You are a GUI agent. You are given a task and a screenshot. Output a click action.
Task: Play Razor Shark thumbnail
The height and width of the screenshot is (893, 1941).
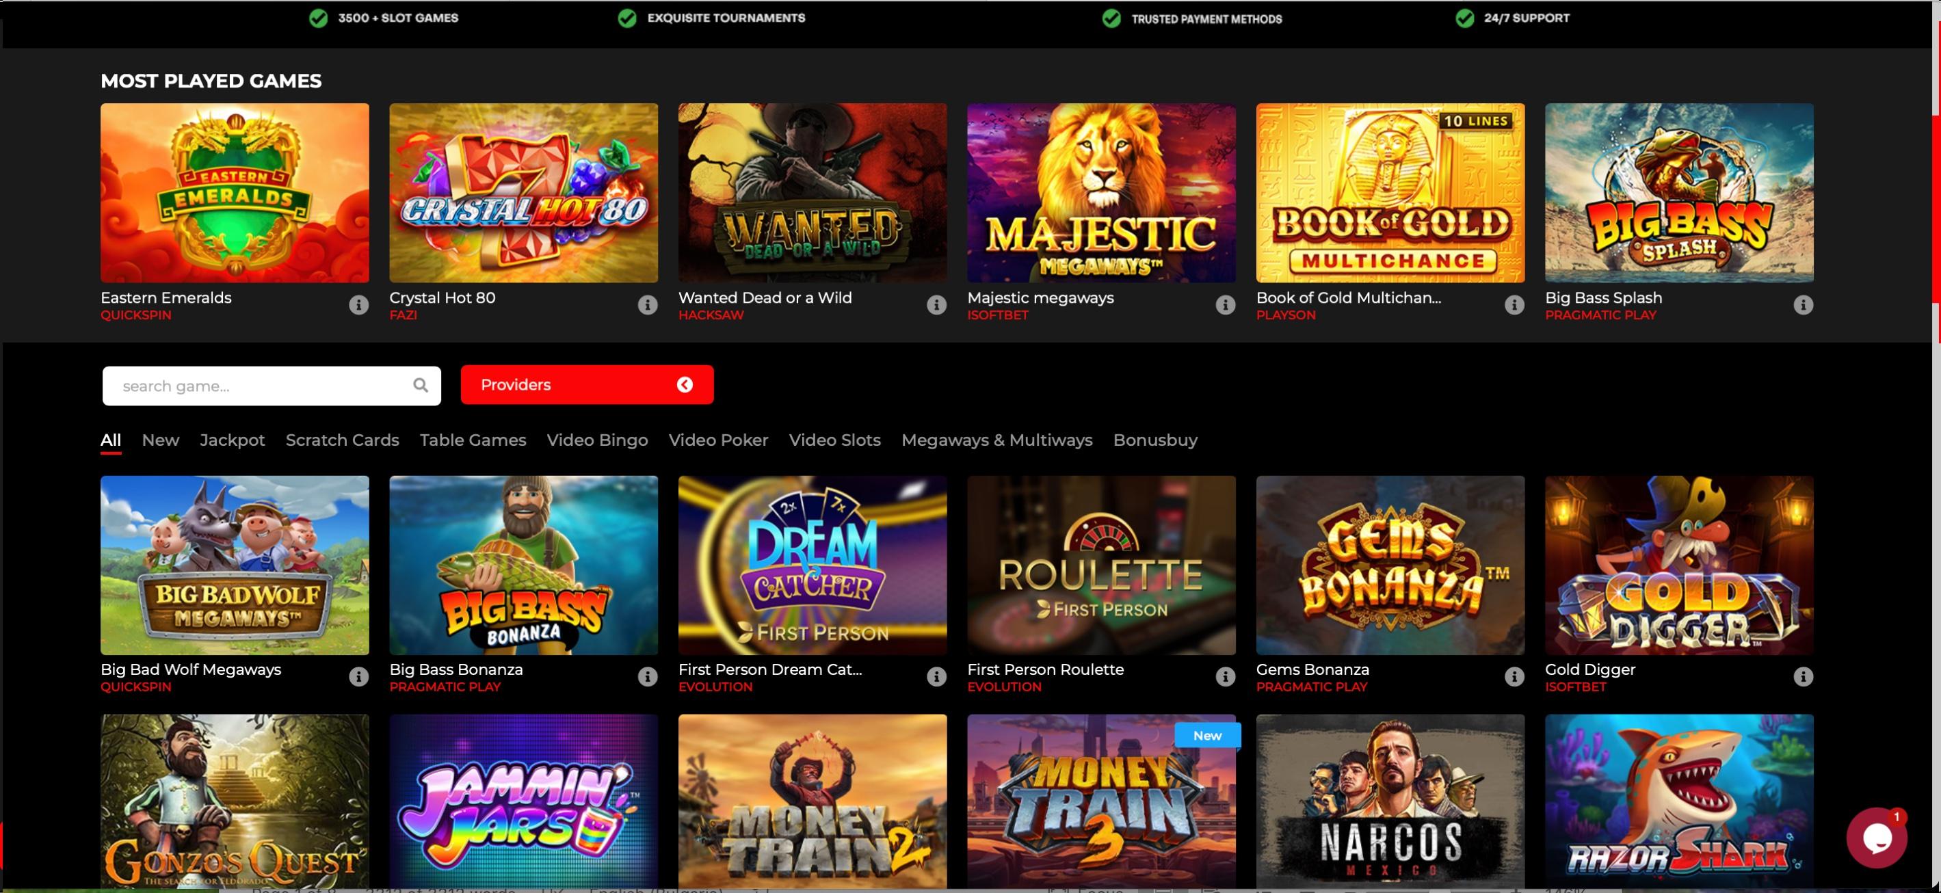pos(1680,801)
